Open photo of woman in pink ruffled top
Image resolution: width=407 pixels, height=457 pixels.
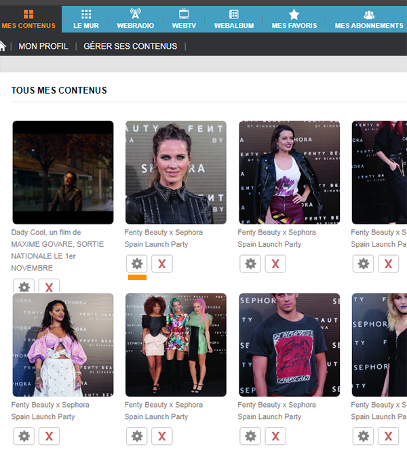(63, 345)
